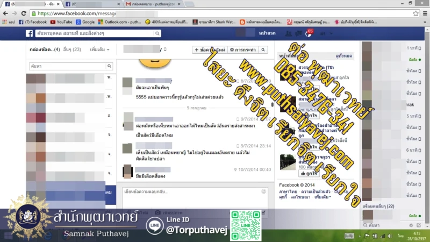The width and height of the screenshot is (430, 242).
Task: Close the Gmail browser tab
Action: tap(179, 4)
